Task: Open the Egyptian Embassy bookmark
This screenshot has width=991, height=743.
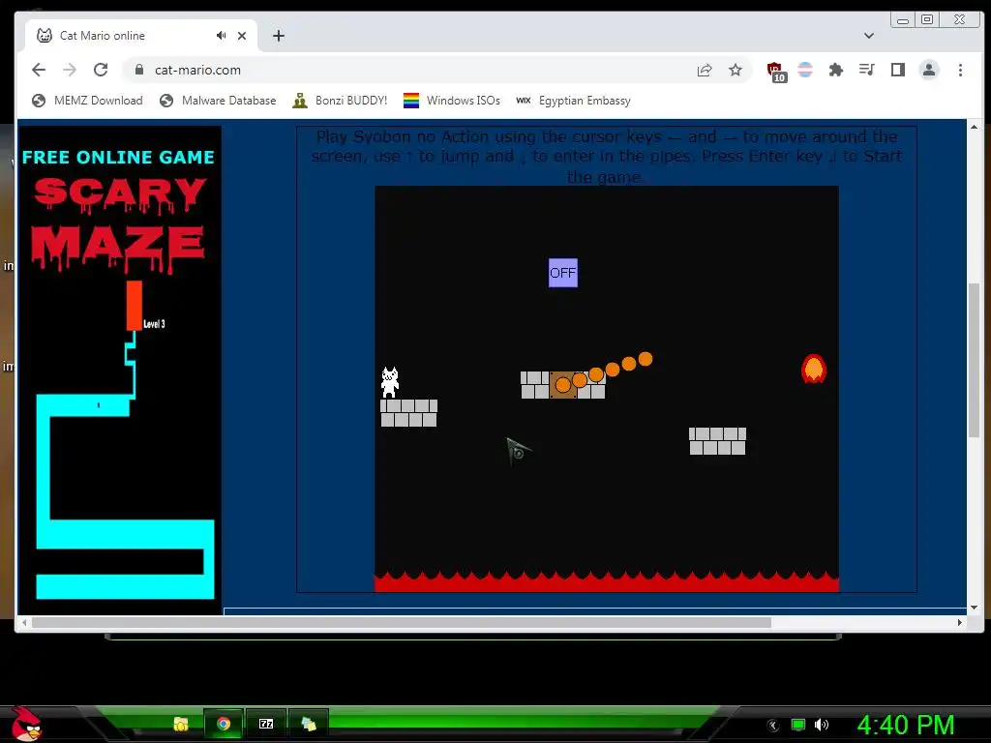Action: [x=573, y=101]
